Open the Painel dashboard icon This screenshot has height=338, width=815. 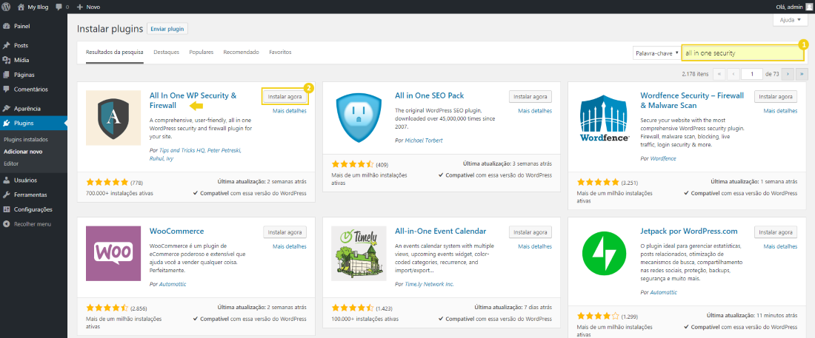coord(6,26)
